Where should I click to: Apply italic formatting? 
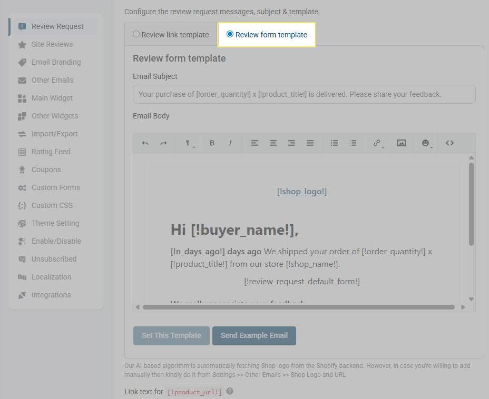pos(230,143)
